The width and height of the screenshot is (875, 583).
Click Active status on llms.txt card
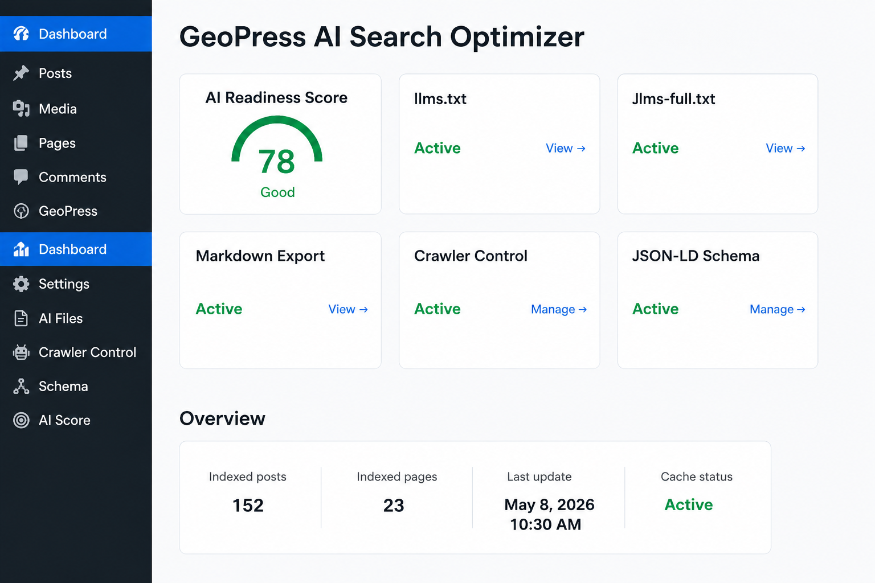point(437,148)
